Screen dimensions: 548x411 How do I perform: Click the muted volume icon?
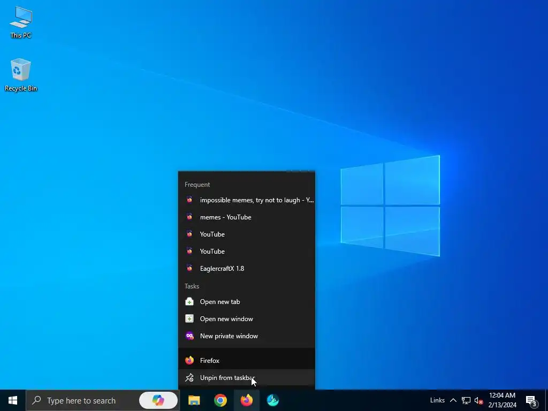click(478, 400)
